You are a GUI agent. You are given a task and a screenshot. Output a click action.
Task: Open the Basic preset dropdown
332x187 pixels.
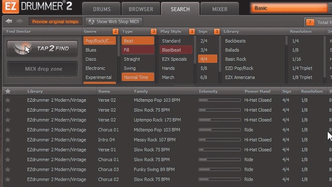click(x=290, y=8)
